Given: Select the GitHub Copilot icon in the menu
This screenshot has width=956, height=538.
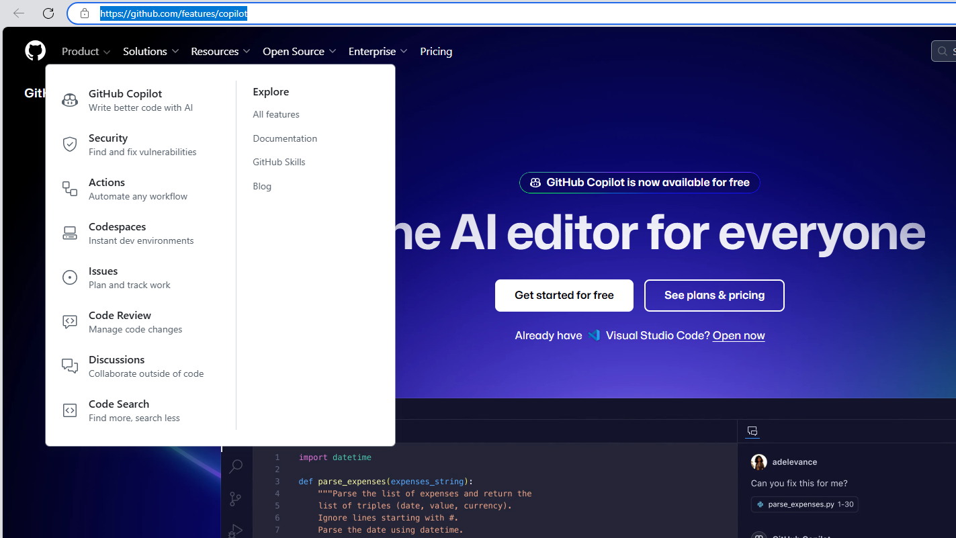Looking at the screenshot, I should [x=70, y=99].
